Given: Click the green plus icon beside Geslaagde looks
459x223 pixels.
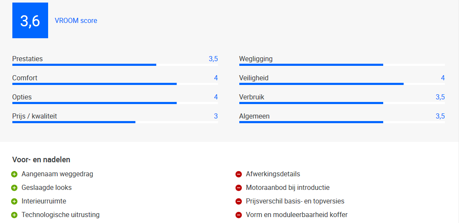Looking at the screenshot, I should (x=14, y=188).
